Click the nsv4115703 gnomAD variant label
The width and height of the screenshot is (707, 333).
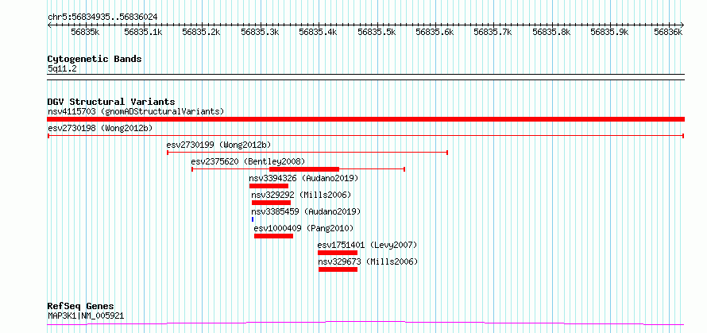click(136, 111)
